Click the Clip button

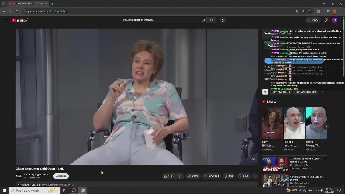[x=229, y=176]
